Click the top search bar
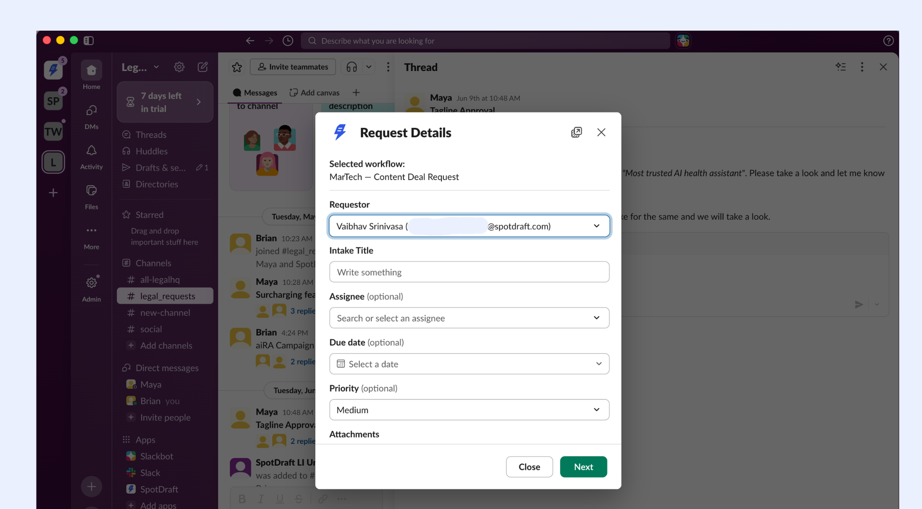Screen dimensions: 922x509 (485, 41)
